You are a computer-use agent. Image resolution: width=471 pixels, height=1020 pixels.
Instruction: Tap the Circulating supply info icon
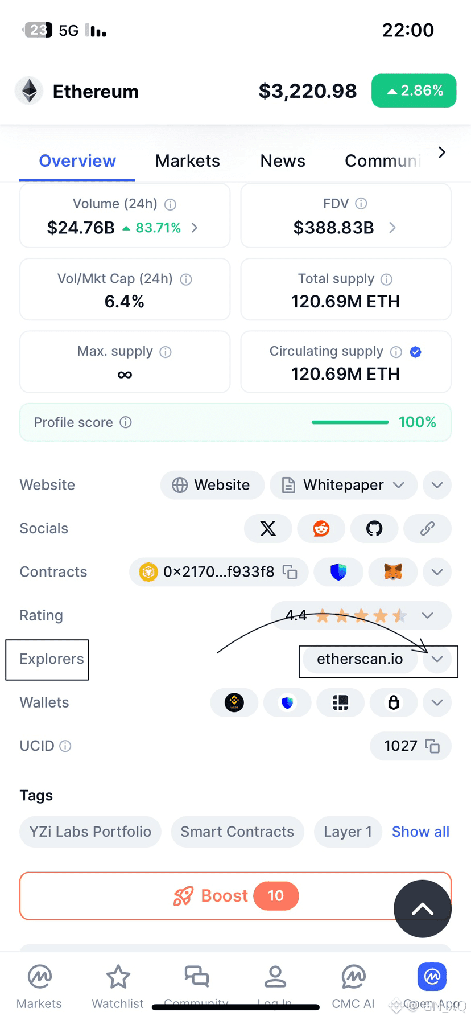pyautogui.click(x=396, y=352)
